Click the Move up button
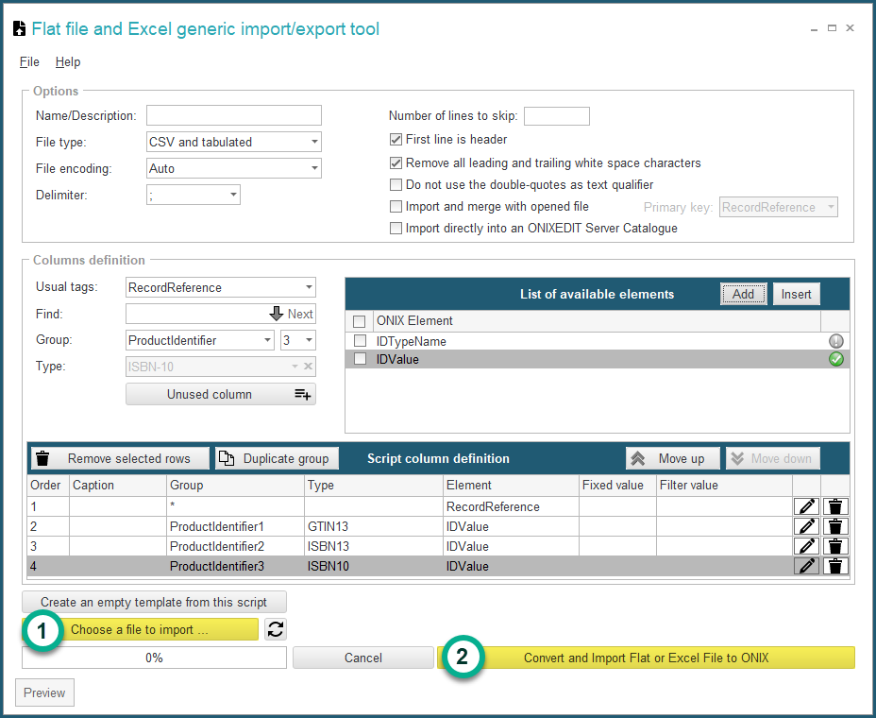Screen dimensions: 876x718 pyautogui.click(x=673, y=458)
